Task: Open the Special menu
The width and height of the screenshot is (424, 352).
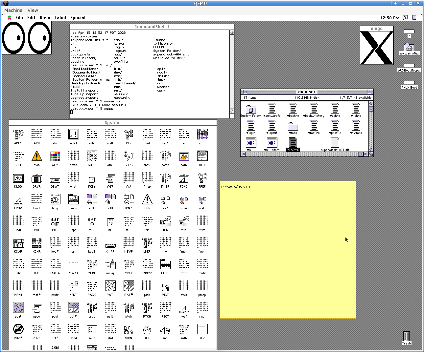Action: (78, 18)
